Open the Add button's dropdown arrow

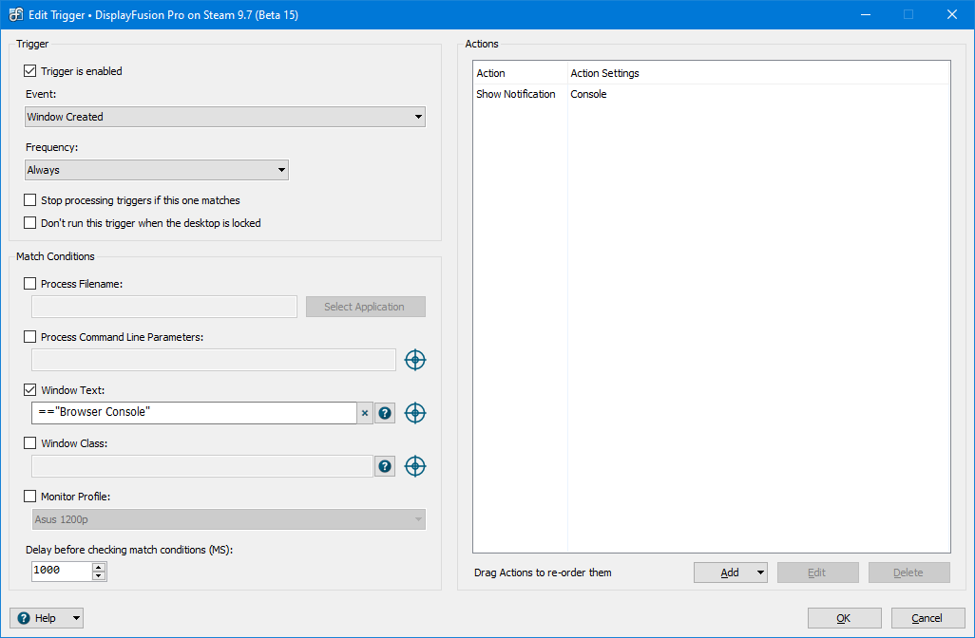[760, 572]
